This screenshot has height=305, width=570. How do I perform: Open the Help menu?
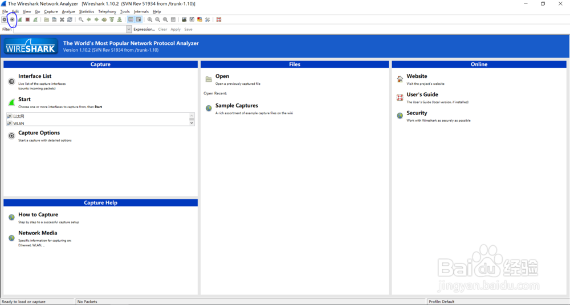[x=157, y=11]
